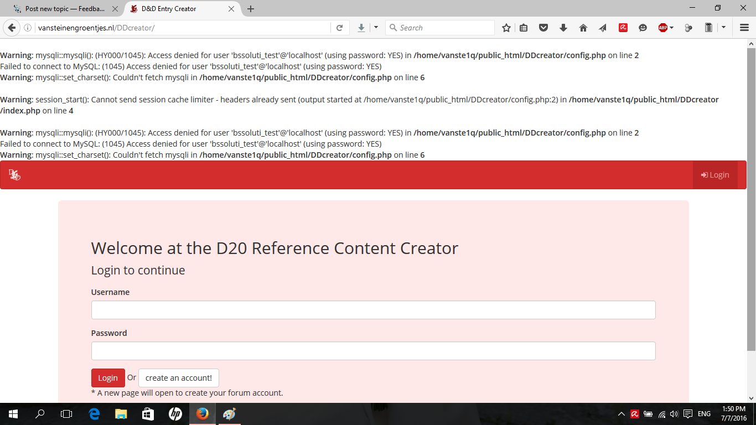This screenshot has height=425, width=756.
Task: Bookmark this page with the star icon
Action: [506, 28]
